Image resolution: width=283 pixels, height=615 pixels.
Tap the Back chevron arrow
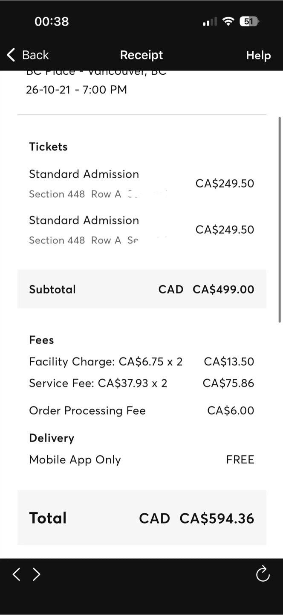[11, 55]
